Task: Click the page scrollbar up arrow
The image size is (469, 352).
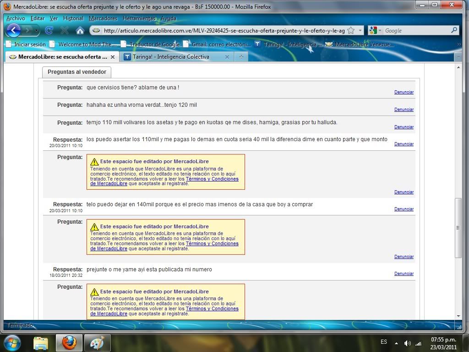Action: pos(458,67)
